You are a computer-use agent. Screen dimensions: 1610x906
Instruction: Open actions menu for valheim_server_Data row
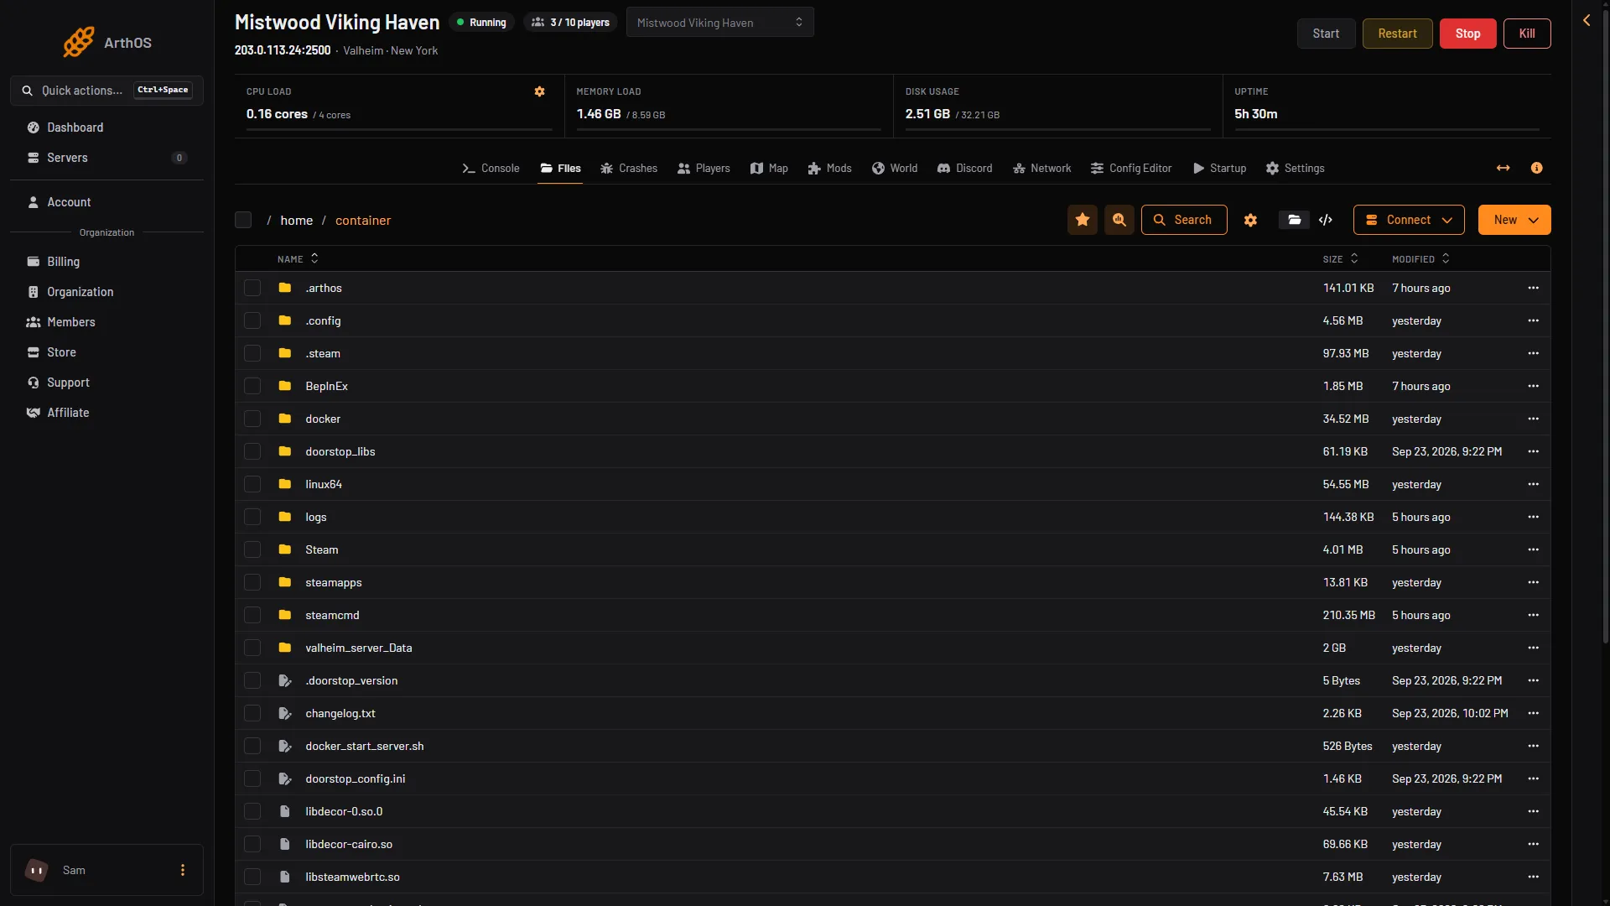[x=1533, y=648]
